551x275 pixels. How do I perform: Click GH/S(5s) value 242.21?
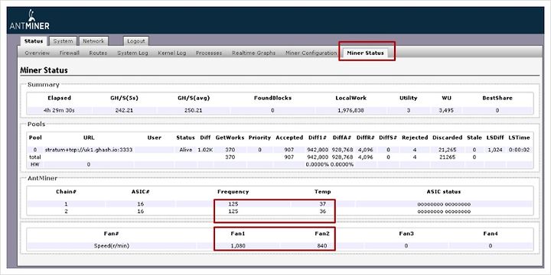coord(124,110)
